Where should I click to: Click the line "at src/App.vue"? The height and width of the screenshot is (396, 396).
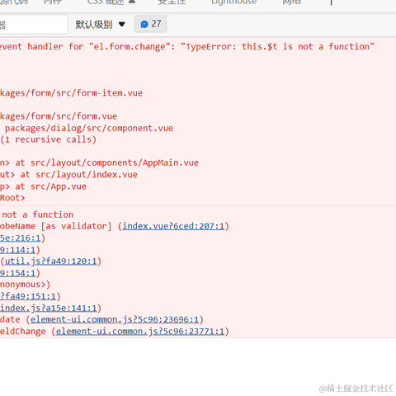point(50,186)
